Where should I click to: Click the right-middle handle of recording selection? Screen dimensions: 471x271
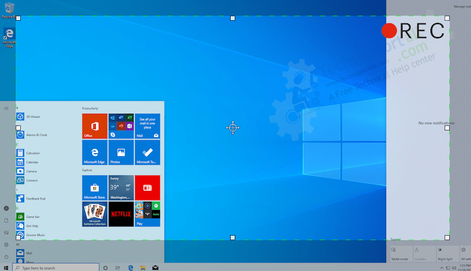(x=447, y=128)
